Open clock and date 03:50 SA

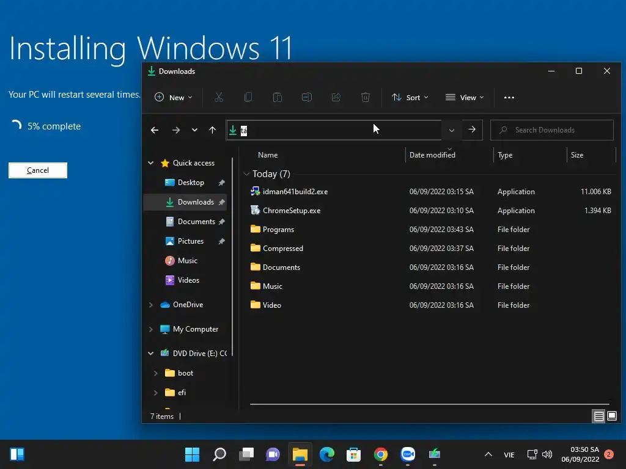click(580, 454)
